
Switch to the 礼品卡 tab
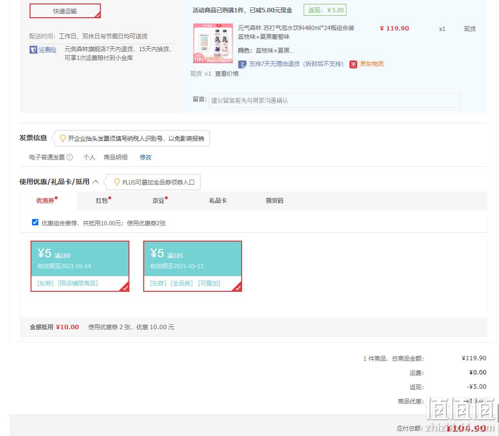click(x=218, y=200)
